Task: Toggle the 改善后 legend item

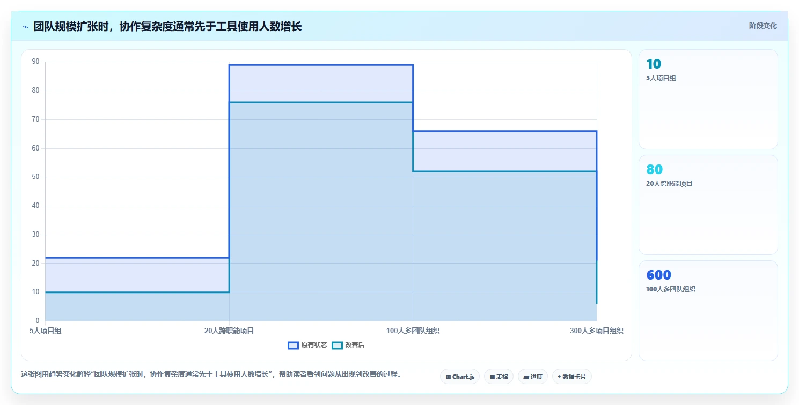Action: [348, 345]
